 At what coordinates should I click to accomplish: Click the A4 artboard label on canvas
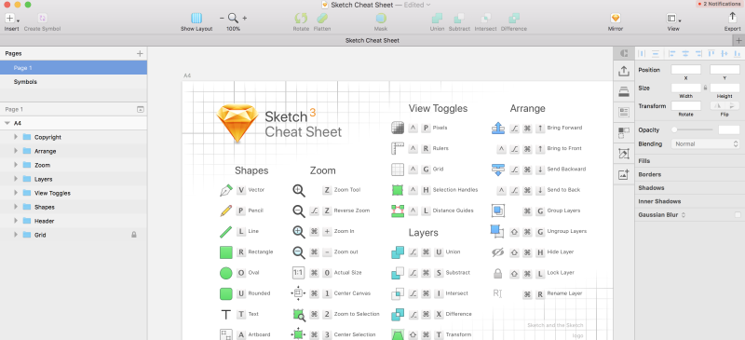[187, 75]
